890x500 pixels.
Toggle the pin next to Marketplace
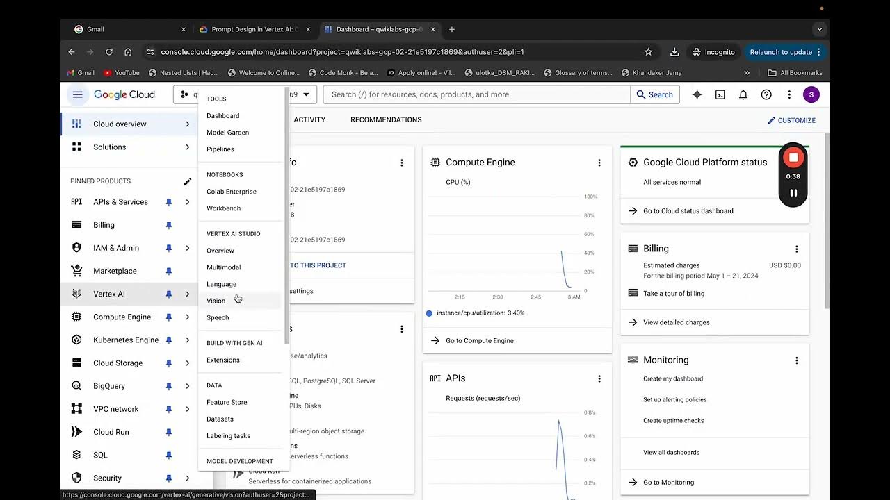pyautogui.click(x=168, y=271)
